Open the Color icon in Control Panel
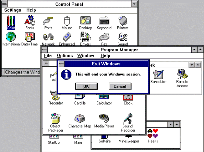 point(11,22)
